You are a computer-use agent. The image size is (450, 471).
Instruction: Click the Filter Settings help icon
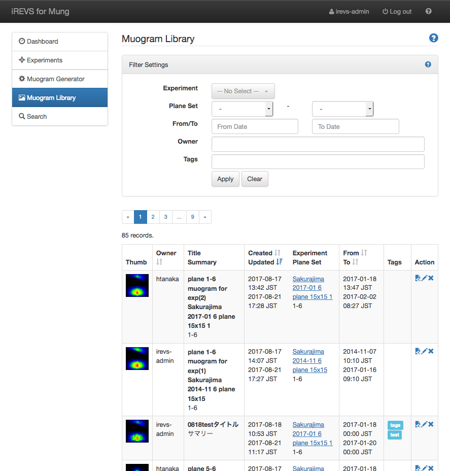pyautogui.click(x=428, y=64)
